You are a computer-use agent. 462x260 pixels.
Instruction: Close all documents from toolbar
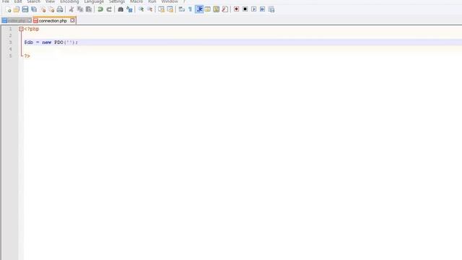tap(51, 9)
